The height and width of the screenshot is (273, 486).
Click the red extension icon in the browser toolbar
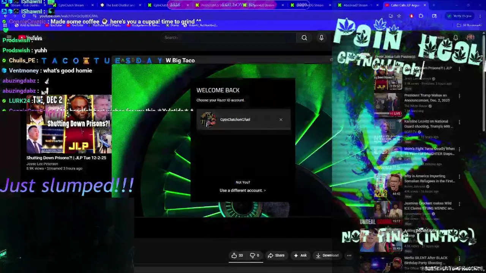(411, 16)
